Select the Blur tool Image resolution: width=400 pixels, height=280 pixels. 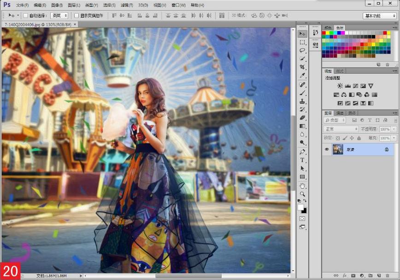click(302, 134)
